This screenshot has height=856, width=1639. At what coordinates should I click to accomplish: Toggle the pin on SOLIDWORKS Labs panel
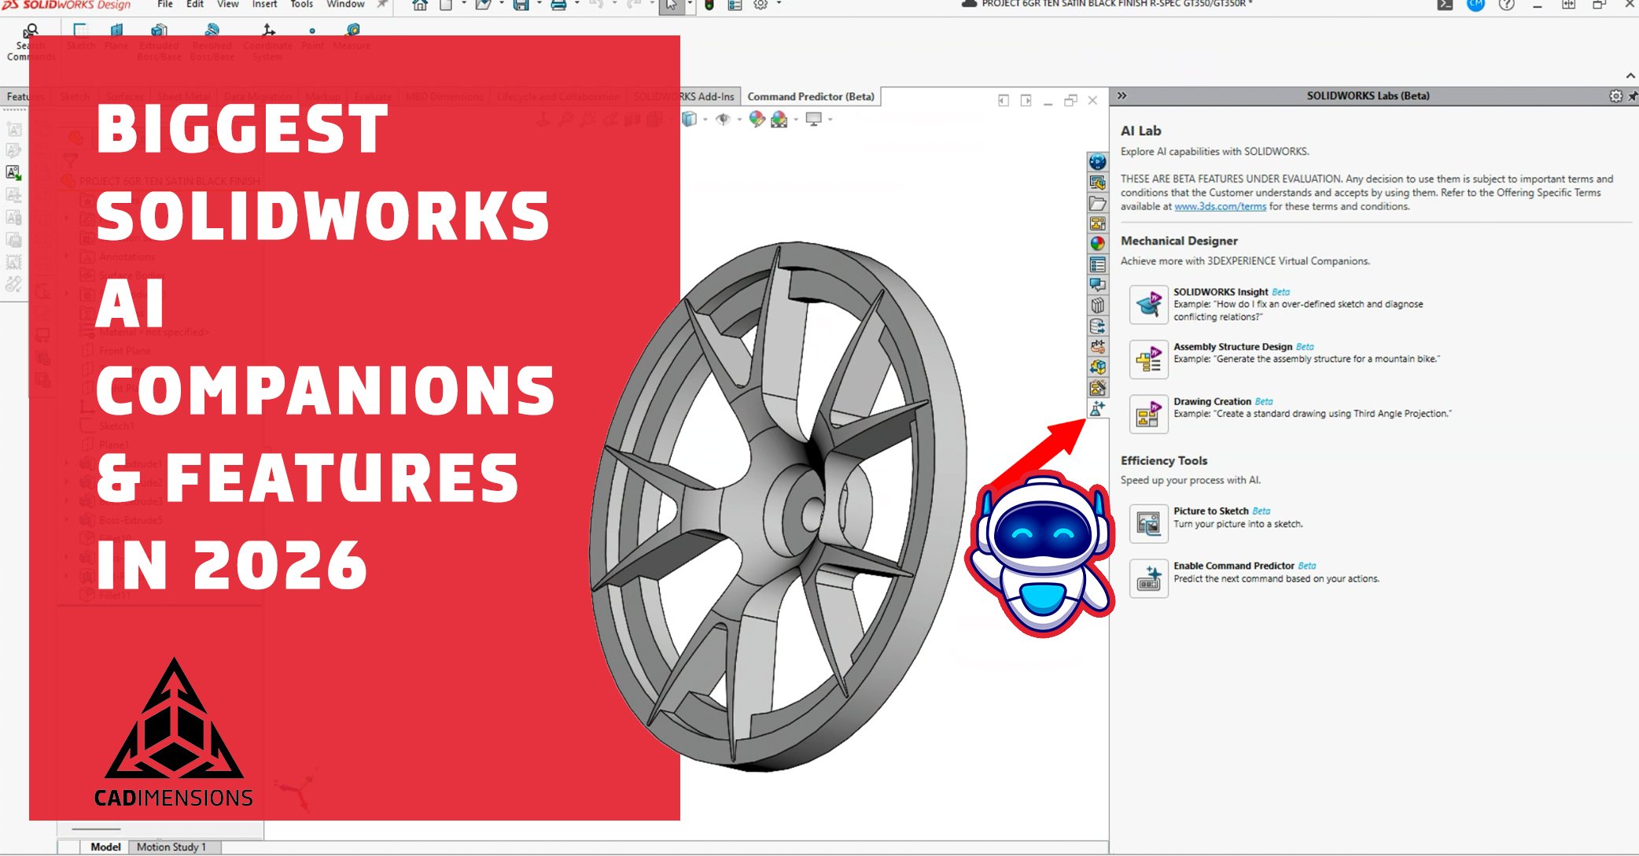tap(1633, 96)
